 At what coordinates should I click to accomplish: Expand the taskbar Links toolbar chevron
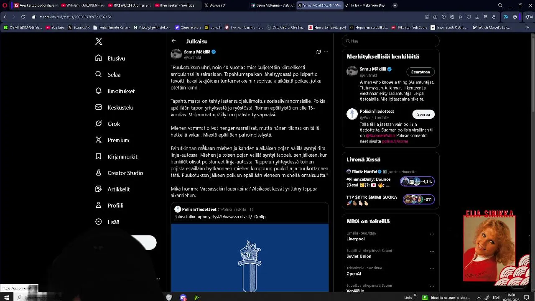coord(415,296)
